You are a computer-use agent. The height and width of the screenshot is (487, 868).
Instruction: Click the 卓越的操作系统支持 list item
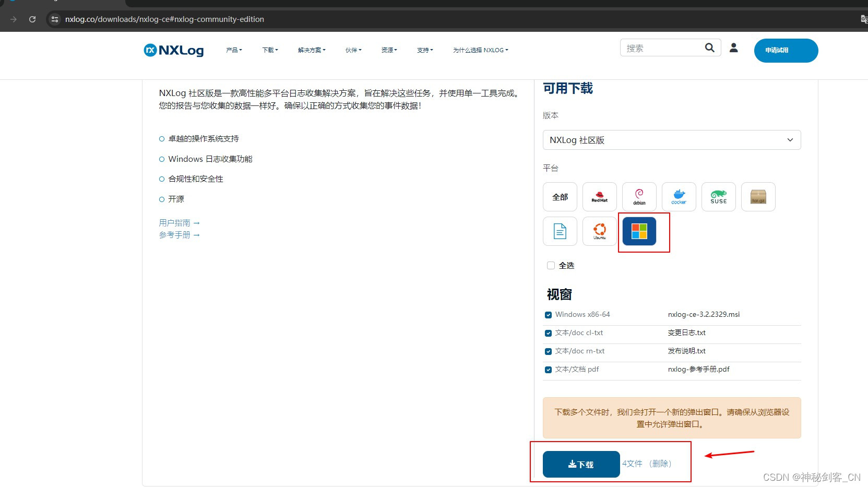click(x=204, y=139)
